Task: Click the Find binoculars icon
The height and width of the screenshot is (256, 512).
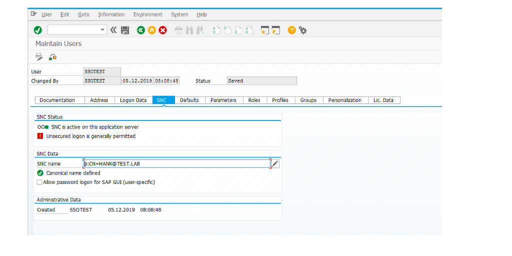Action: tap(189, 30)
